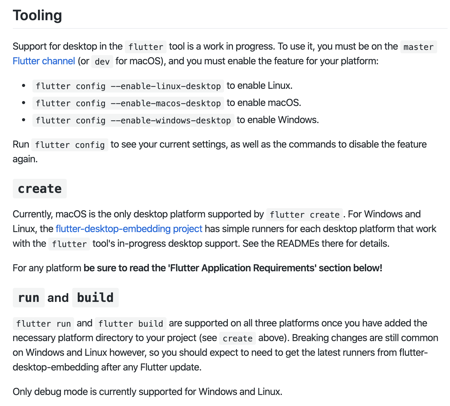This screenshot has width=450, height=406.
Task: Click the 'Only debug mode' sentence
Action: (x=147, y=392)
